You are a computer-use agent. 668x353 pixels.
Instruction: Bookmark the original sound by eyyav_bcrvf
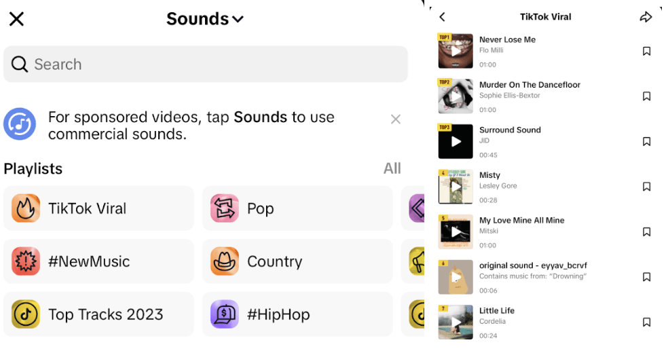(646, 277)
